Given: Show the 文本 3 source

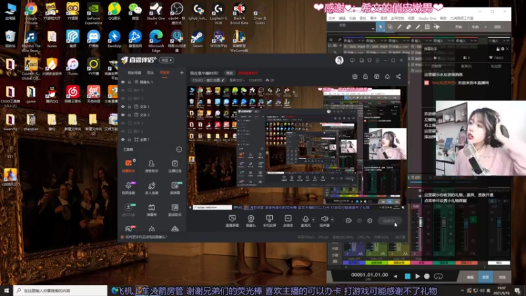Looking at the screenshot, I should coord(123,123).
